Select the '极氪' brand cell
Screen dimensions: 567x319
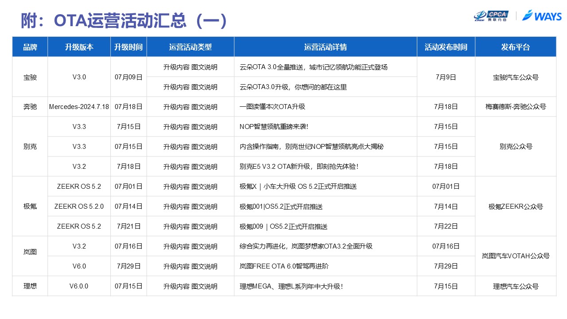tap(30, 206)
